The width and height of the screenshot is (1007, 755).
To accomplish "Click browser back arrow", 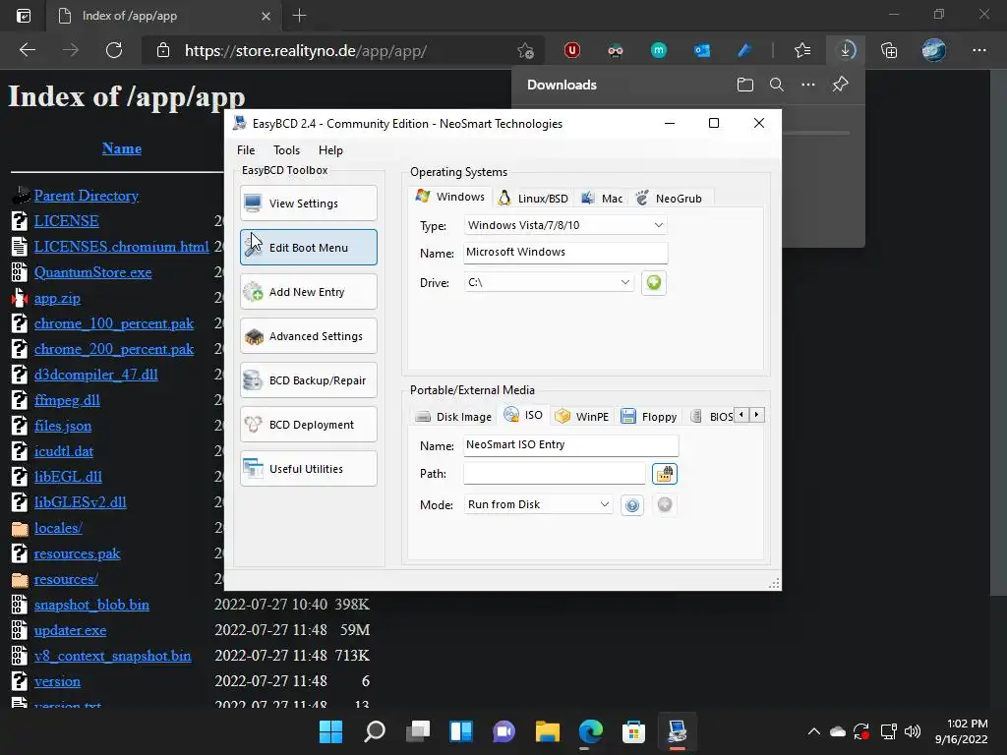I will (x=28, y=50).
